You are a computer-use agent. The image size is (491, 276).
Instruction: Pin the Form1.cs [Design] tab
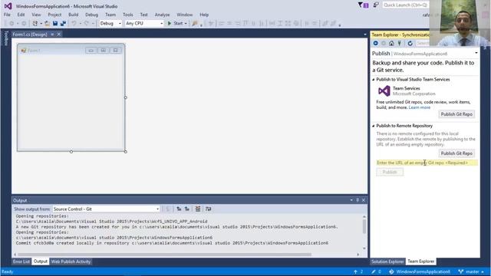(x=52, y=34)
